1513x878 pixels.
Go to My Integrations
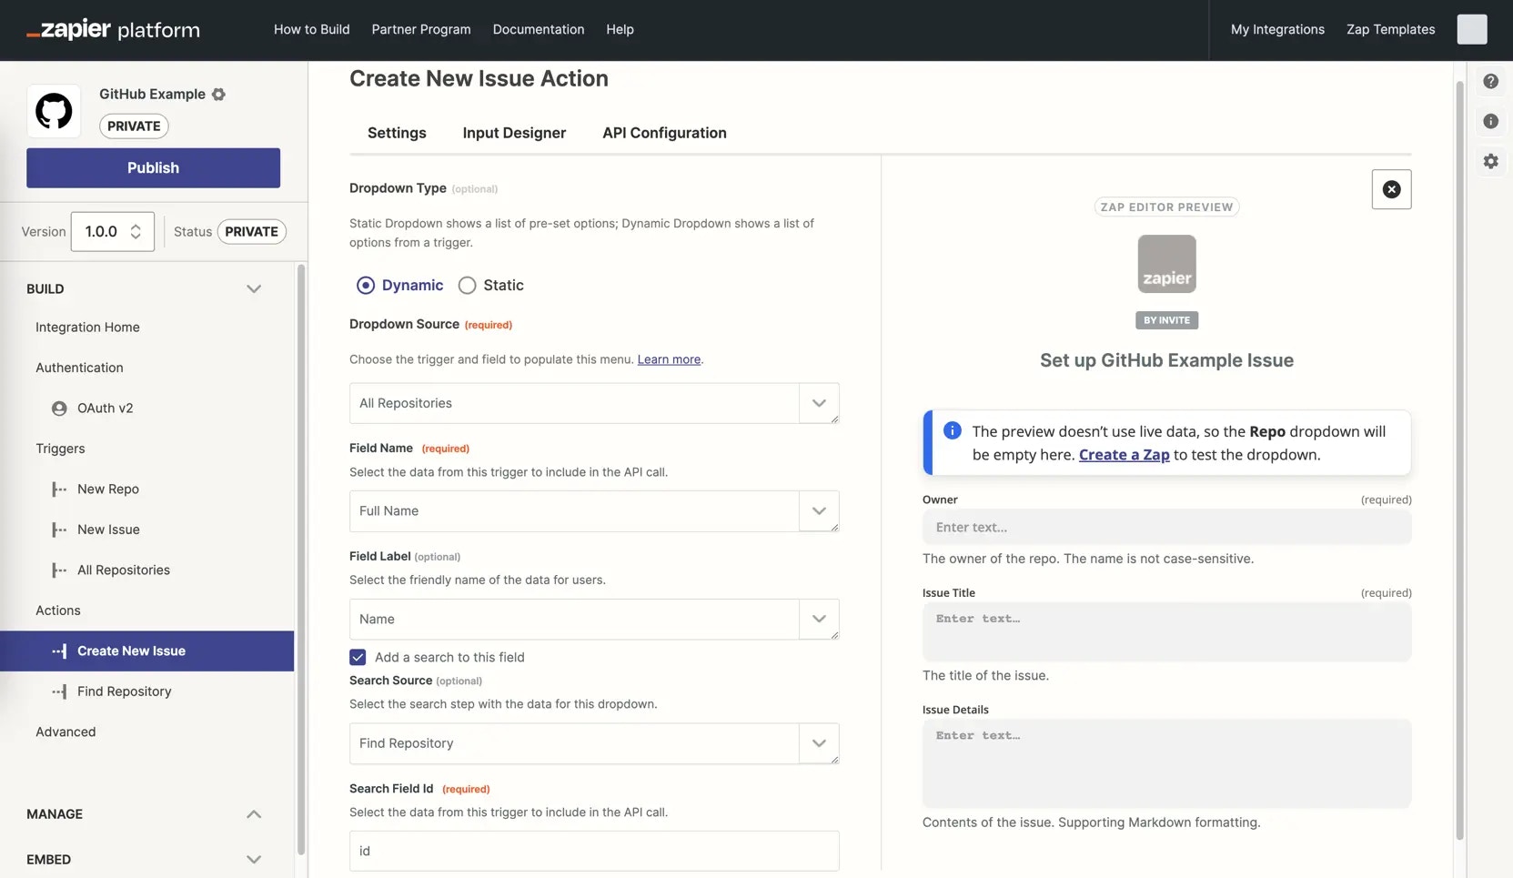click(x=1277, y=29)
